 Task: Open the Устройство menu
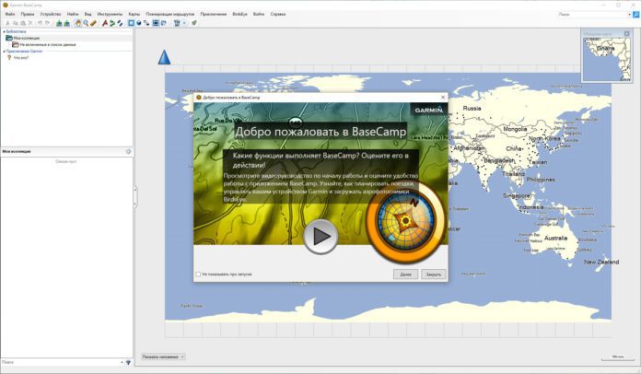[x=51, y=14]
